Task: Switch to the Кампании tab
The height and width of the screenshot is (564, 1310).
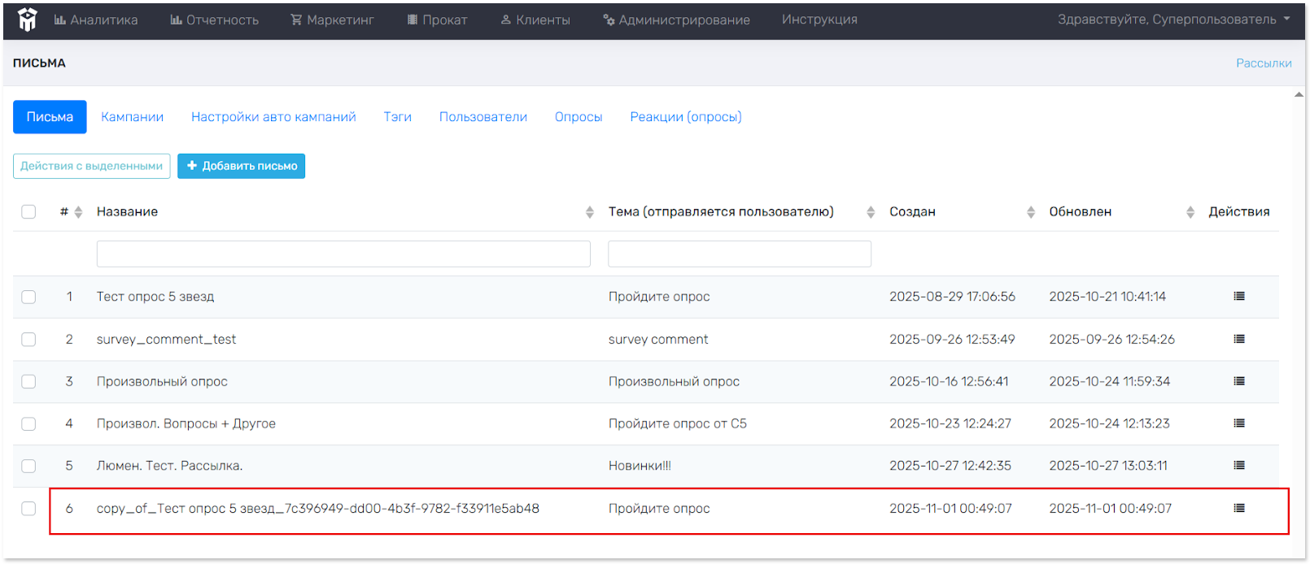Action: point(132,117)
